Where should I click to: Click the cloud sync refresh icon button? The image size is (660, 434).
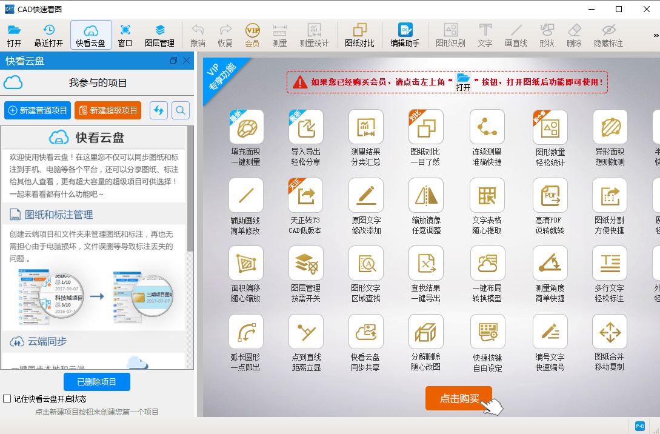pos(159,110)
